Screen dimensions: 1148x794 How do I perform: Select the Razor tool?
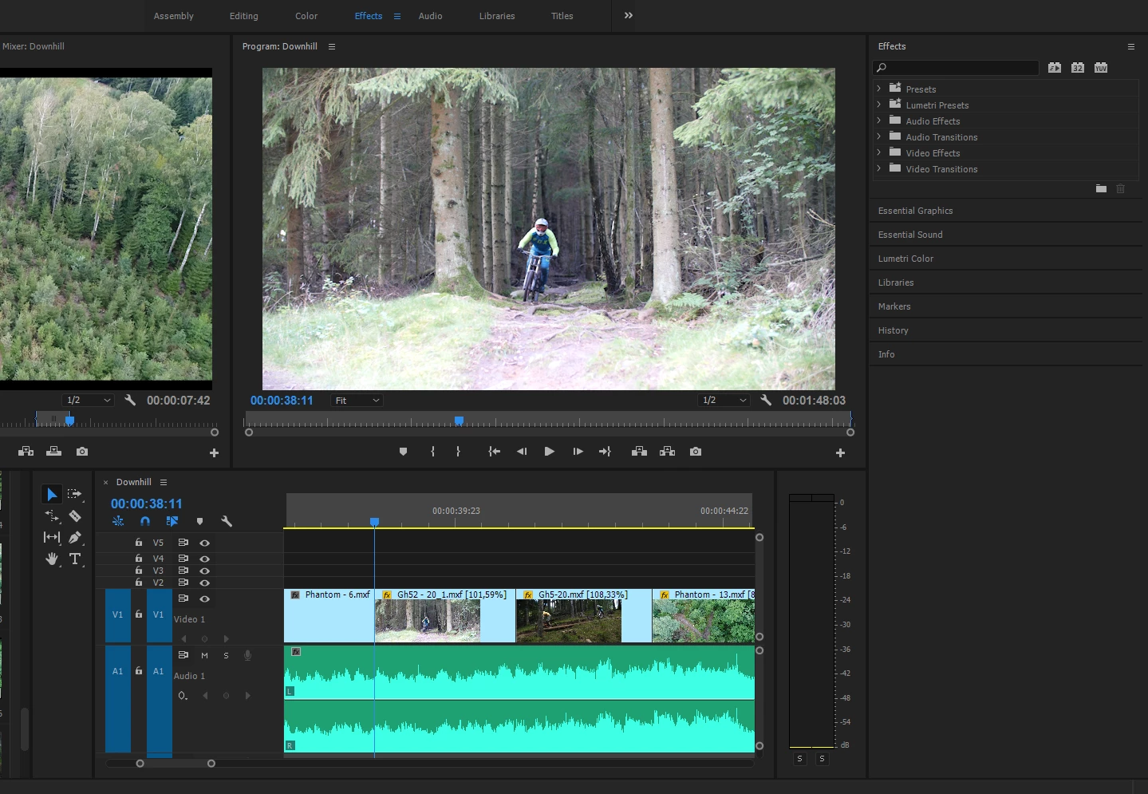[x=75, y=516]
